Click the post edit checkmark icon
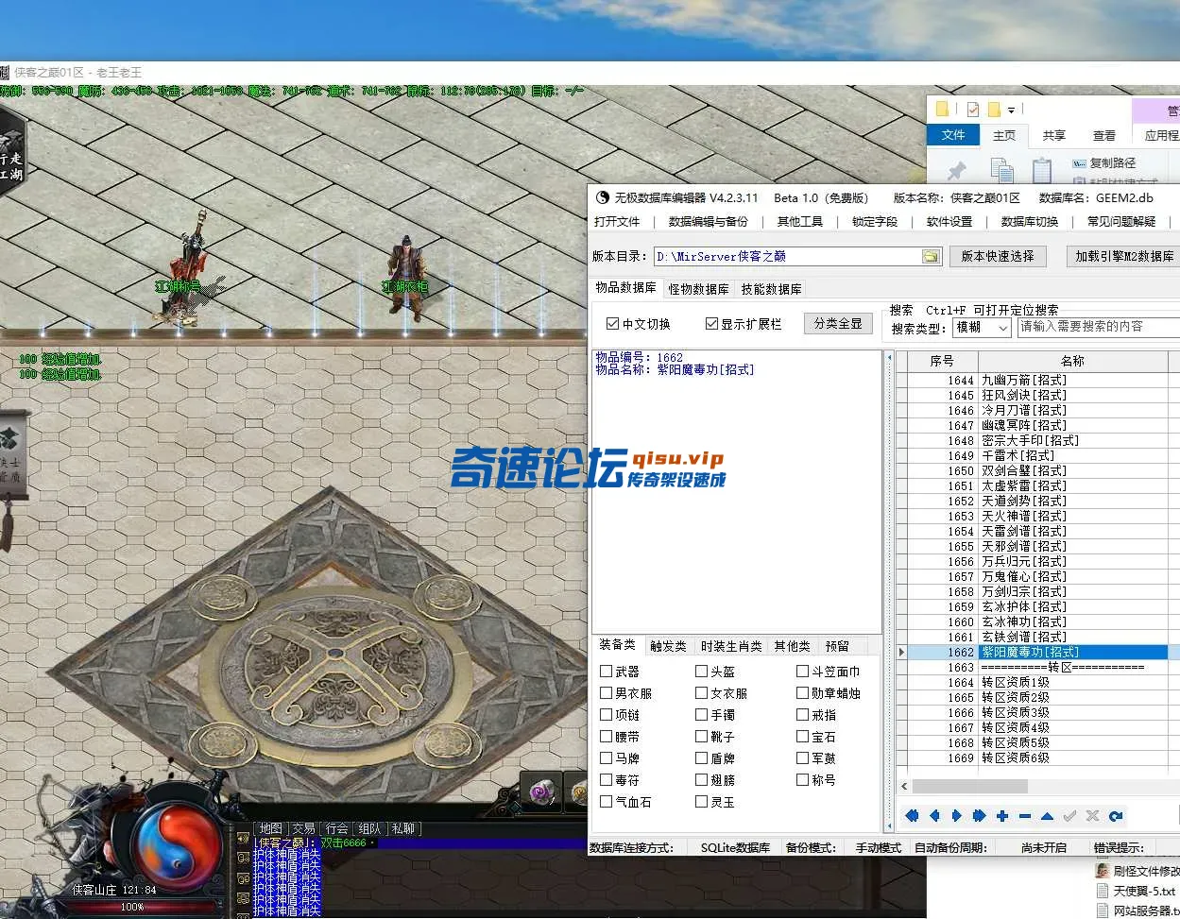Viewport: 1180px width, 919px height. (x=1070, y=816)
